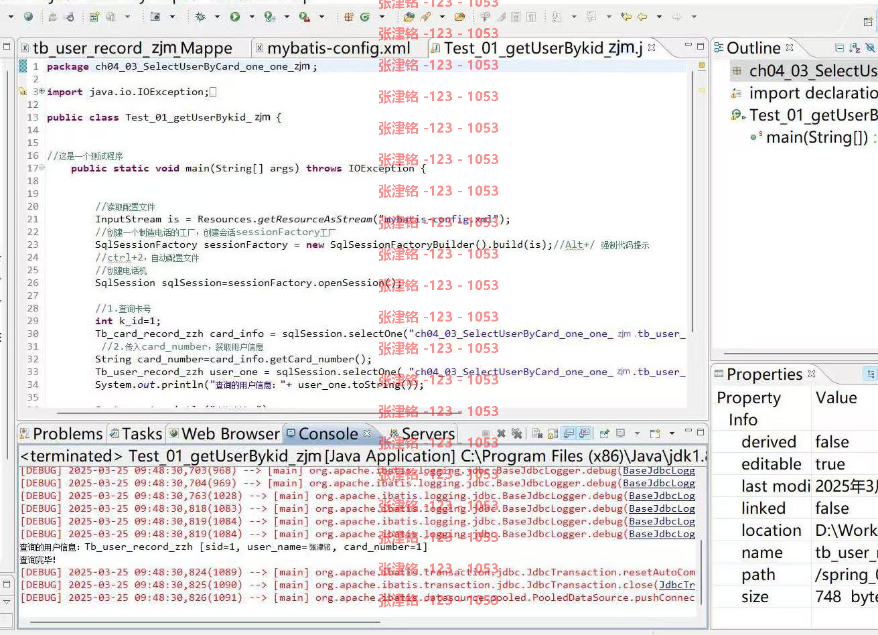Open New Java Class dropdown arrow
This screenshot has height=635, width=878.
pos(382,17)
